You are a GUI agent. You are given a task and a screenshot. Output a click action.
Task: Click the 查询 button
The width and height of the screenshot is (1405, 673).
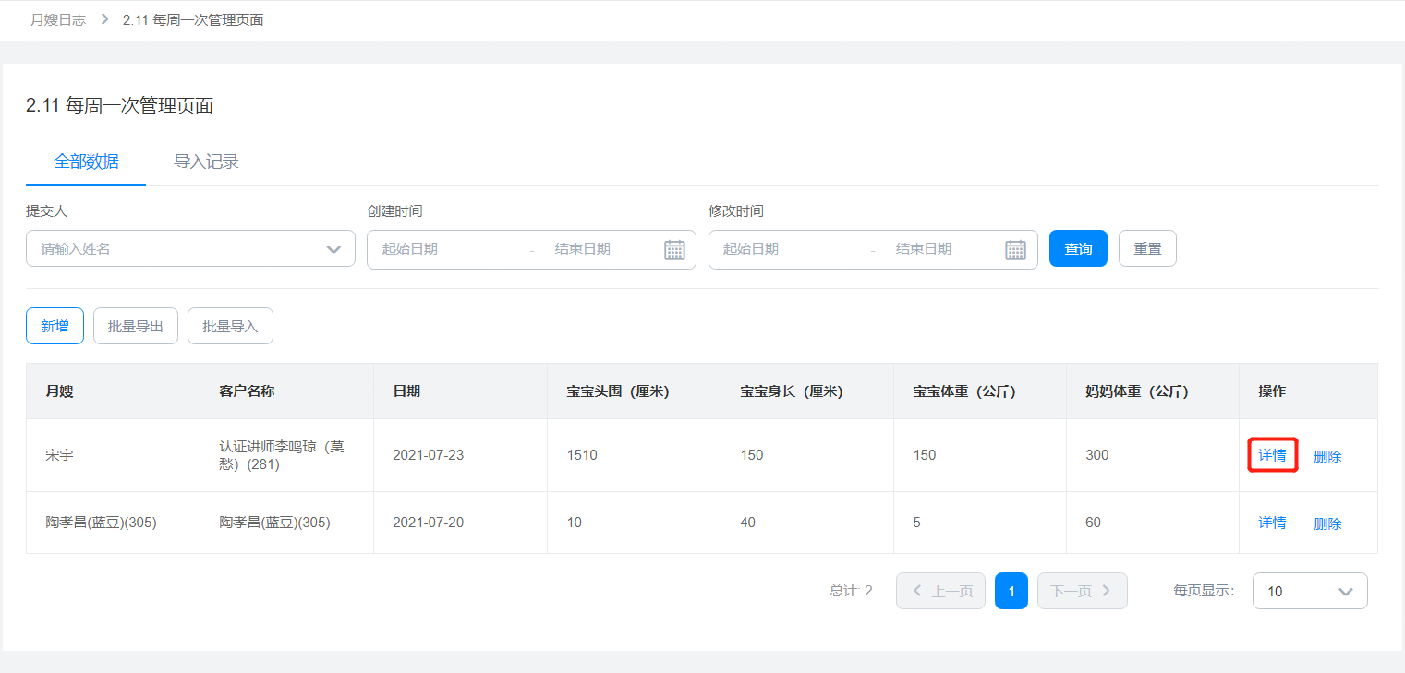pyautogui.click(x=1078, y=248)
